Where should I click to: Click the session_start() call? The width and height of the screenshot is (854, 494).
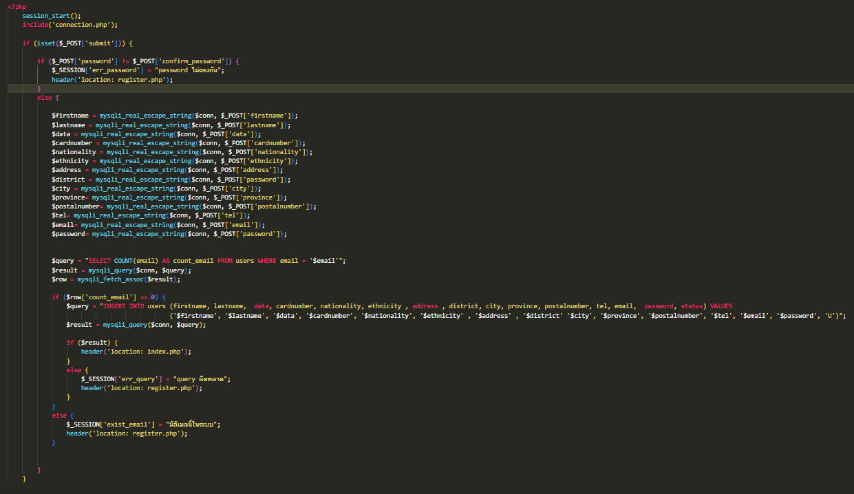click(x=52, y=15)
